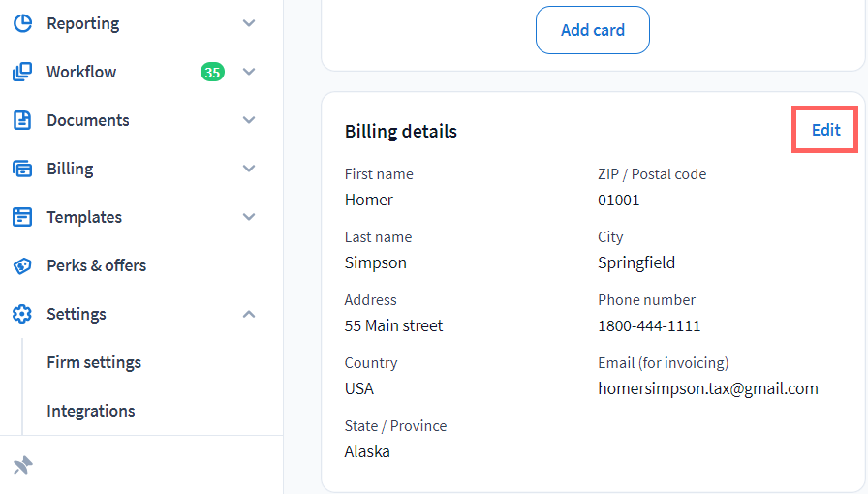Click the Billing credit card icon
This screenshot has width=868, height=494.
(22, 169)
